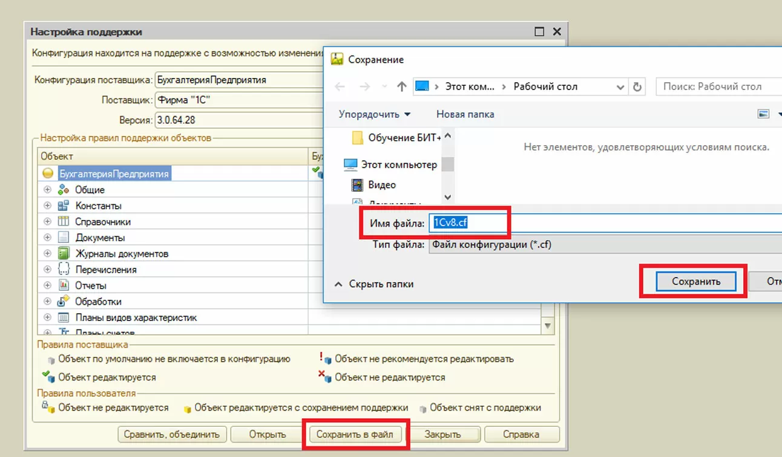Collapse folders with Скрыть папки
The height and width of the screenshot is (457, 782).
374,284
